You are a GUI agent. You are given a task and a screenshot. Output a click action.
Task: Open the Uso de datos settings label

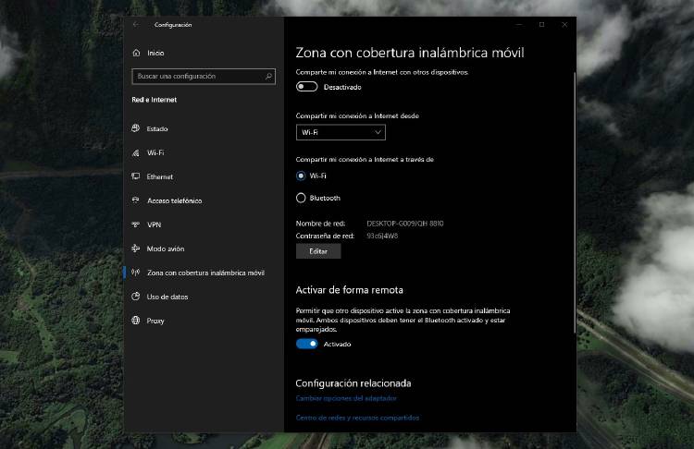coord(167,297)
